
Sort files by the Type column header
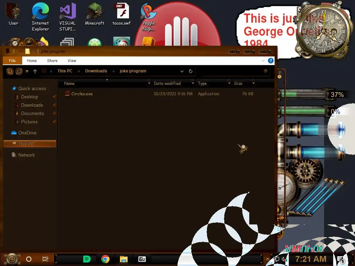(202, 83)
